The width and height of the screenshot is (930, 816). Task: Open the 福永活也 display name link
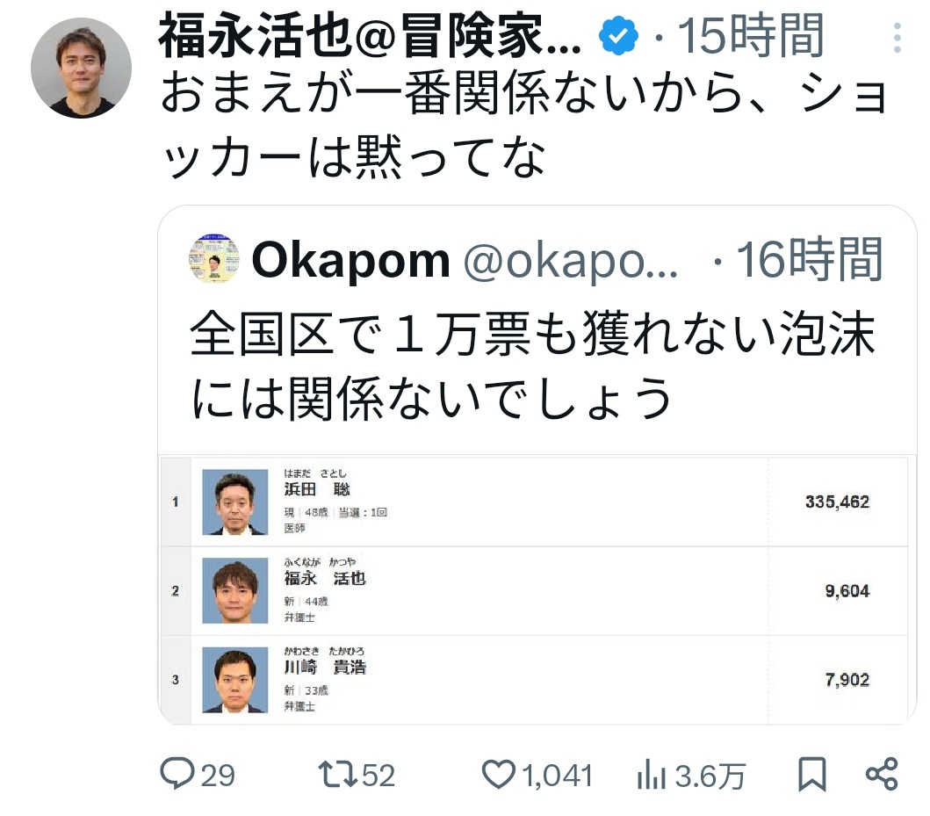[369, 36]
